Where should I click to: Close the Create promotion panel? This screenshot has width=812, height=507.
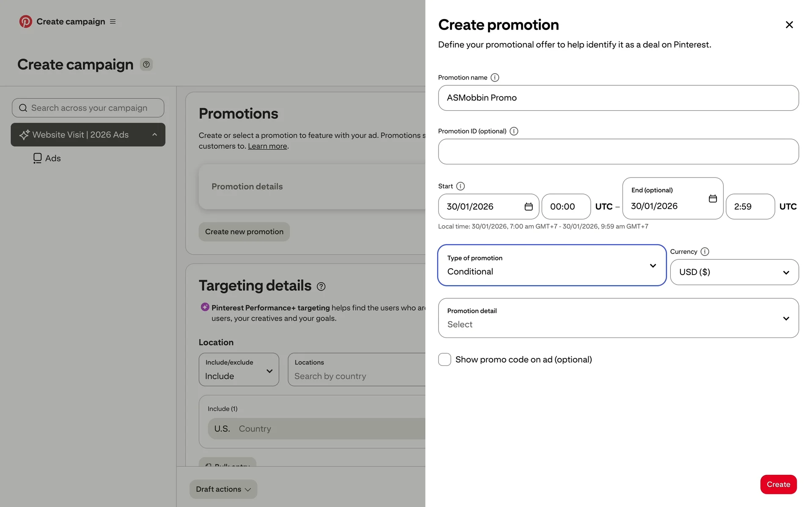point(789,25)
